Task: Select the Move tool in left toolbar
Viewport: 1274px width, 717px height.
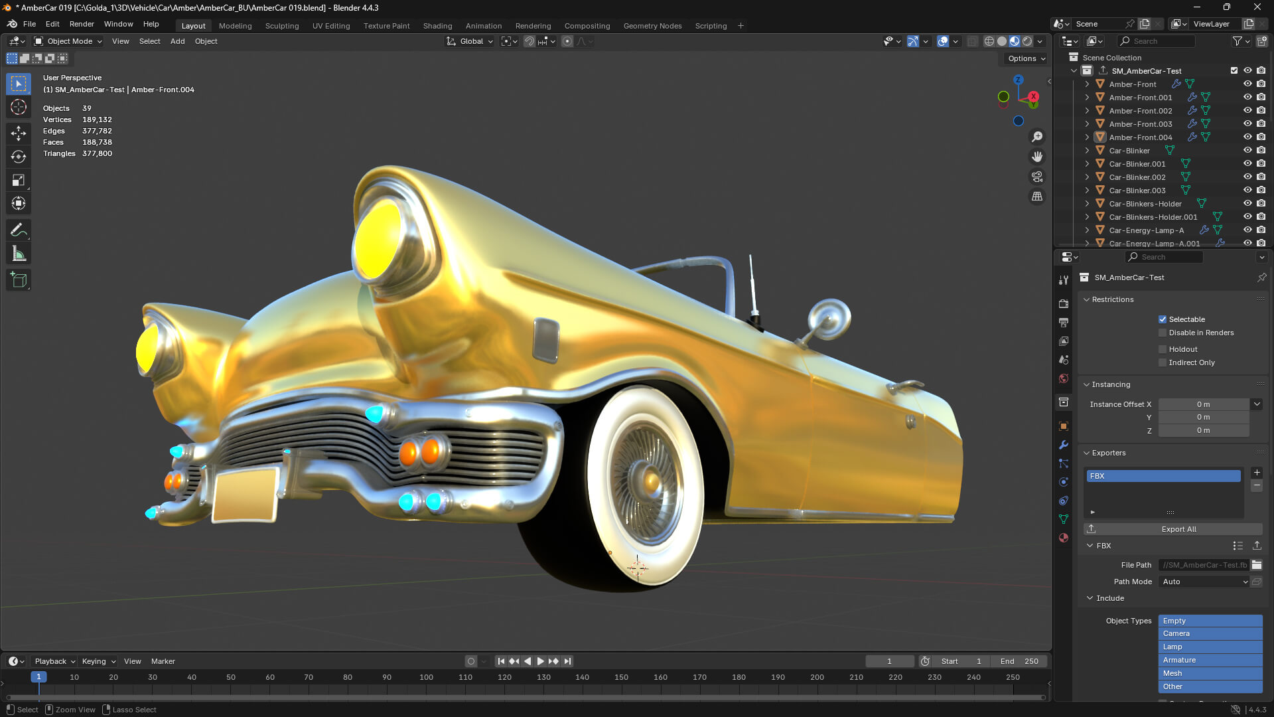Action: click(x=18, y=132)
